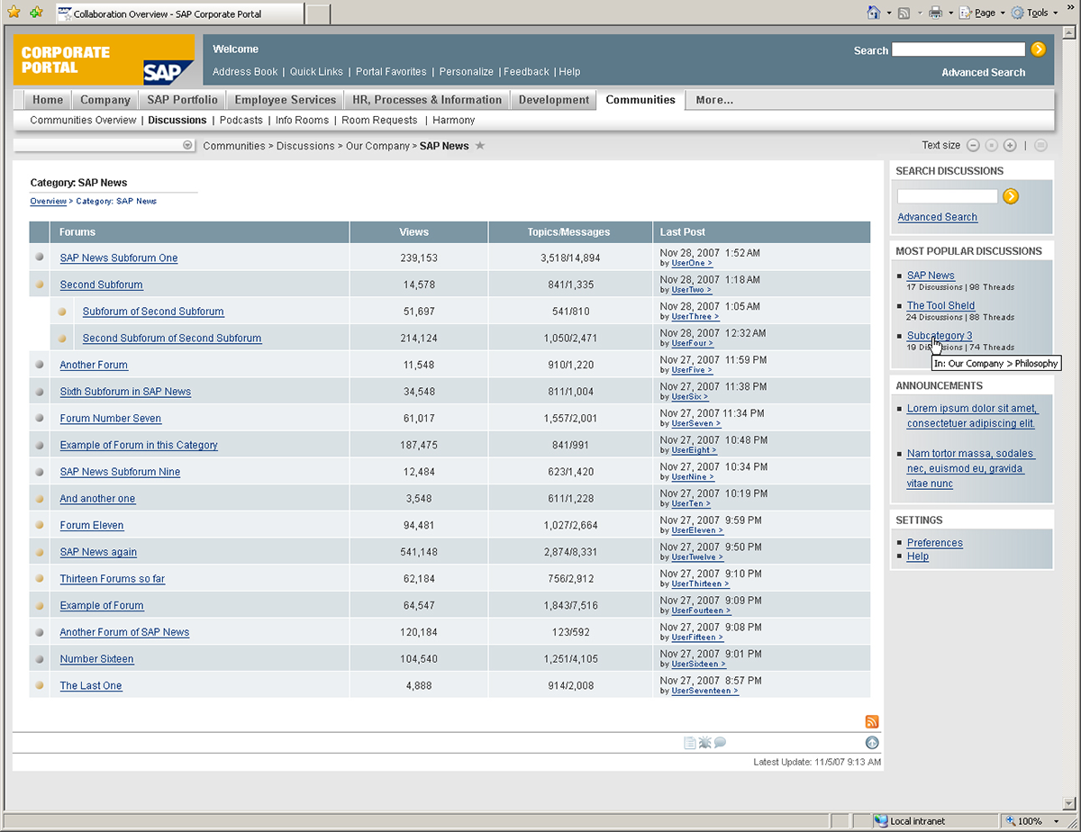Image resolution: width=1081 pixels, height=832 pixels.
Task: Click the orange RSS feed icon below the forum table
Action: [871, 721]
